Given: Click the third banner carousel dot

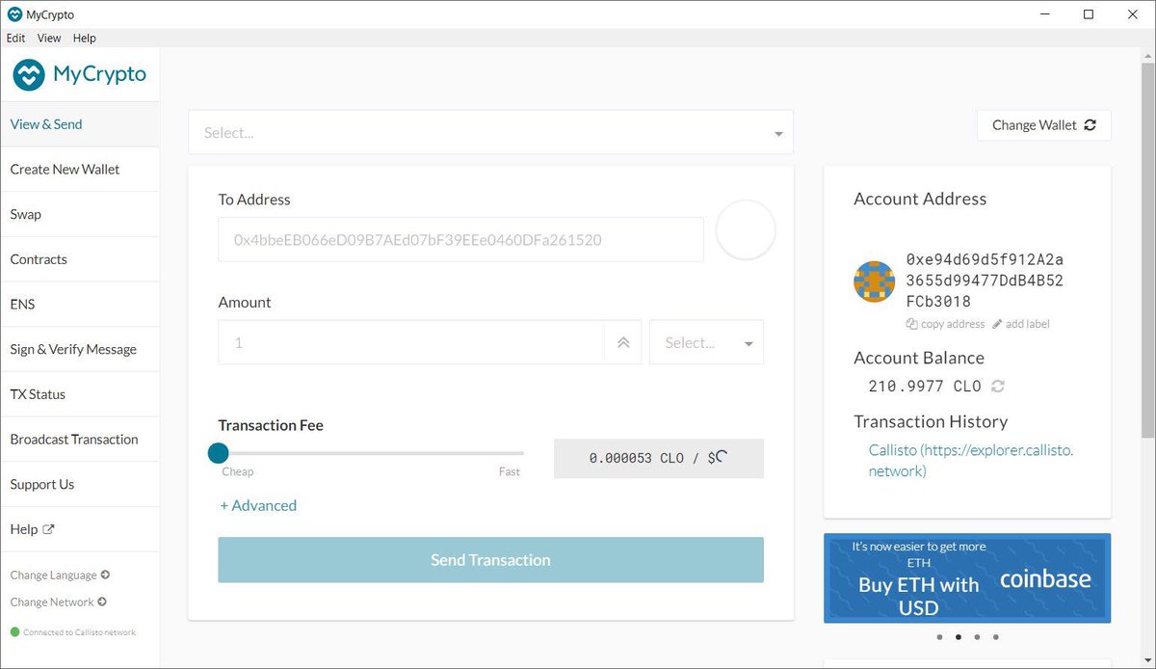Looking at the screenshot, I should coord(977,636).
